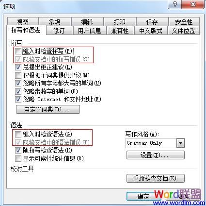
Task: Click the 自定义词典 button
Action: click(48, 109)
